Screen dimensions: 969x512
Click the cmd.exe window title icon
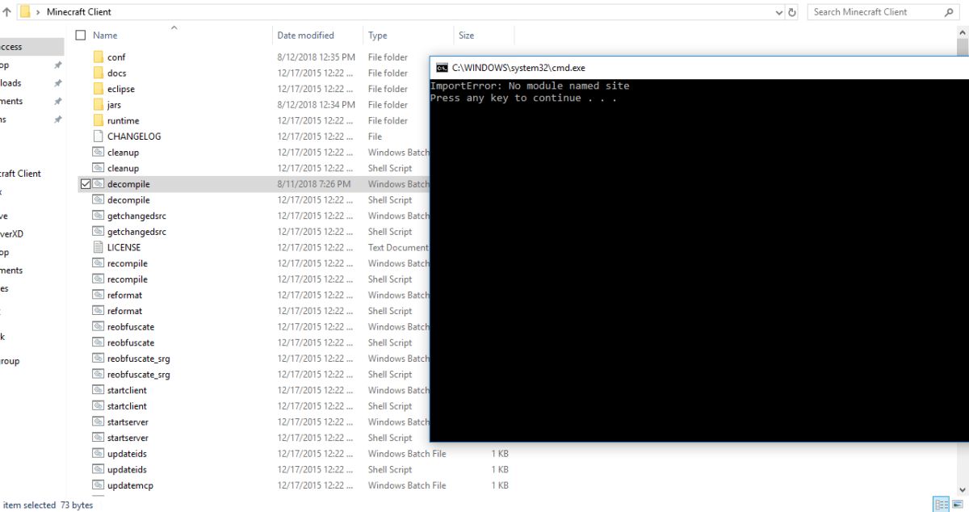442,69
